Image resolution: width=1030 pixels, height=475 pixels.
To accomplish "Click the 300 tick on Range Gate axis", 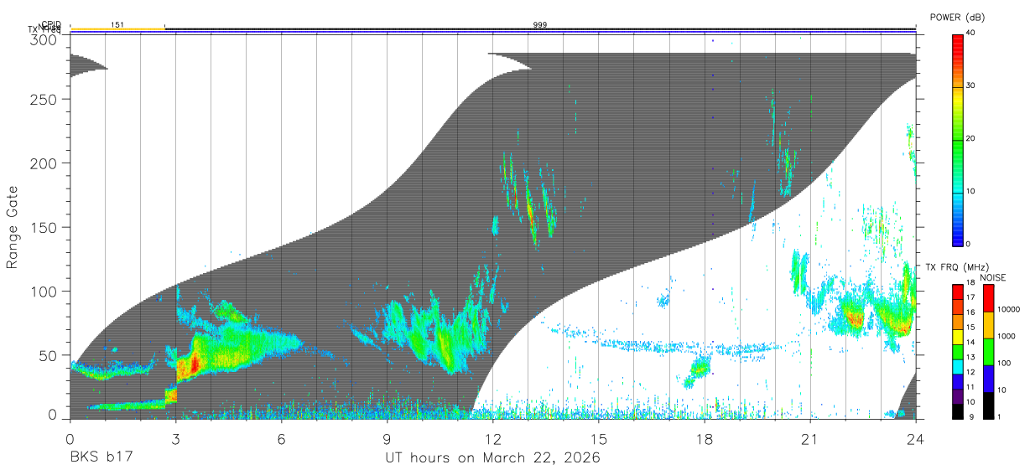I will 44,40.
